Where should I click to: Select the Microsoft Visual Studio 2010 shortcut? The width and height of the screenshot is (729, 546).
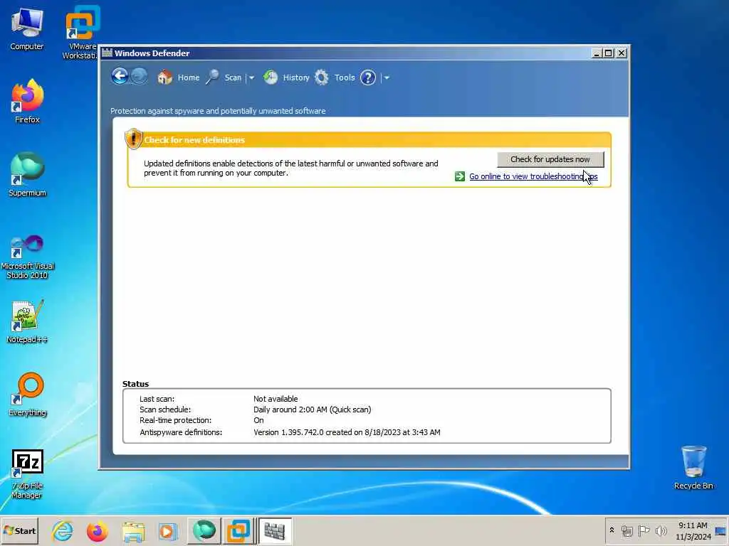click(x=27, y=257)
